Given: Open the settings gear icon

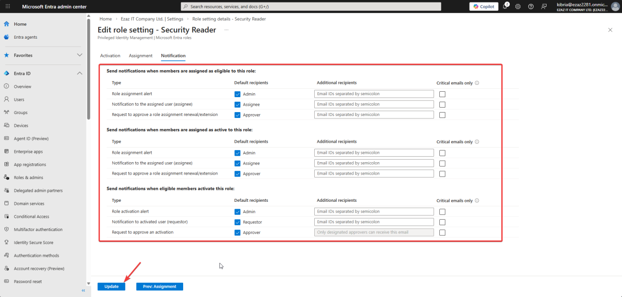Looking at the screenshot, I should click(x=518, y=6).
